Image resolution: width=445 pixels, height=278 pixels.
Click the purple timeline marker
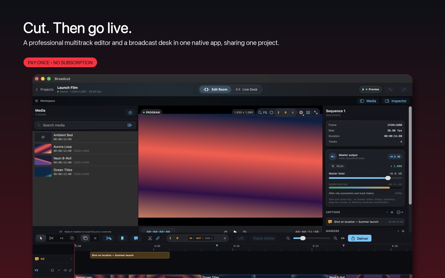click(344, 246)
